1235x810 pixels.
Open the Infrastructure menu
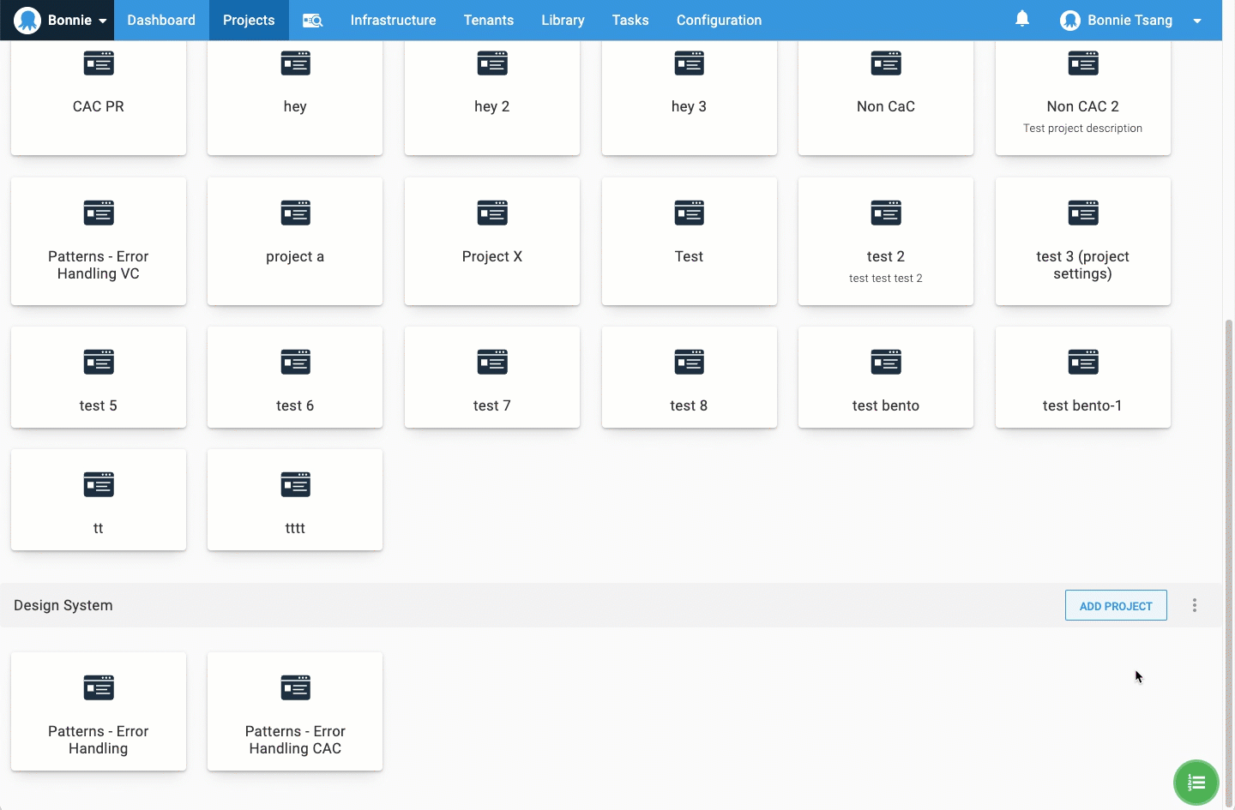(x=393, y=20)
